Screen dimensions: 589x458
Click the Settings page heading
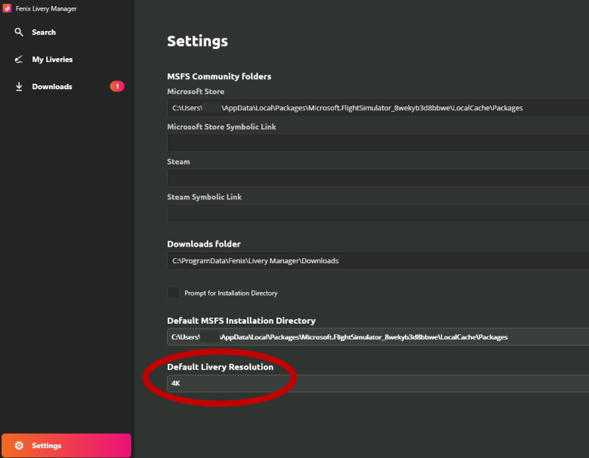pos(198,41)
